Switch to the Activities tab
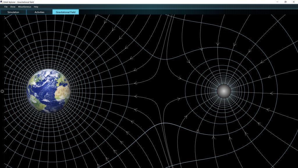 pyautogui.click(x=39, y=12)
